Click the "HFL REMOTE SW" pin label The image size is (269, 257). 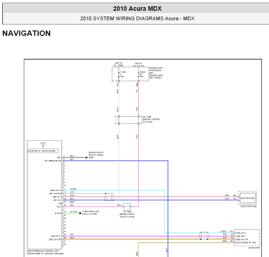point(53,161)
